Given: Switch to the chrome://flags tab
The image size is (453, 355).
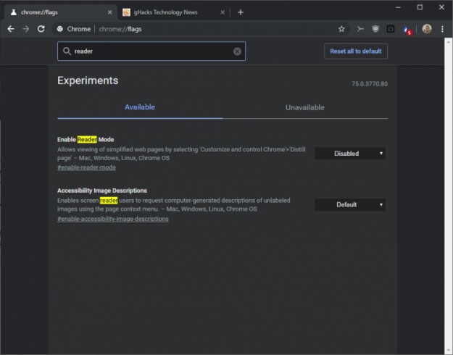Looking at the screenshot, I should coord(60,12).
